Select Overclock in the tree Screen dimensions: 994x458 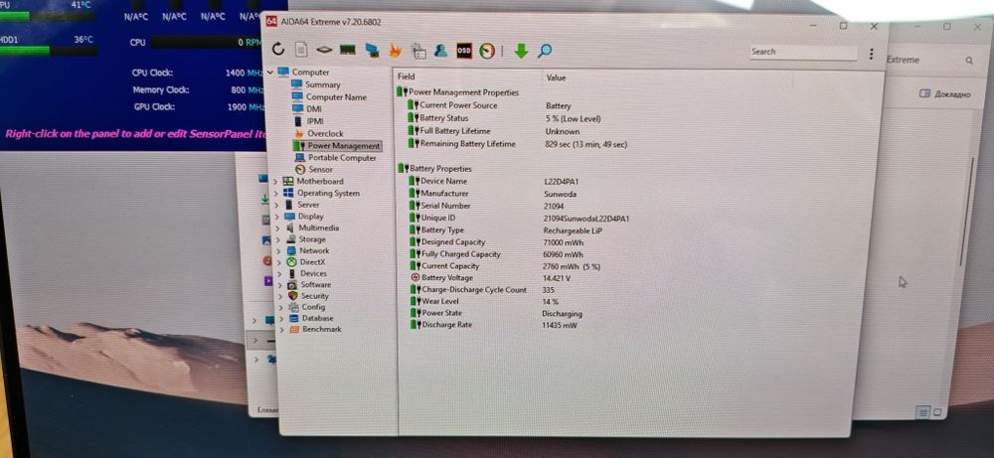pos(325,134)
